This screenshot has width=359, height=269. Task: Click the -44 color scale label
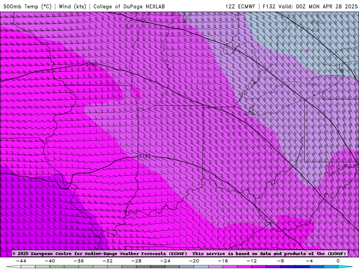pyautogui.click(x=21, y=261)
